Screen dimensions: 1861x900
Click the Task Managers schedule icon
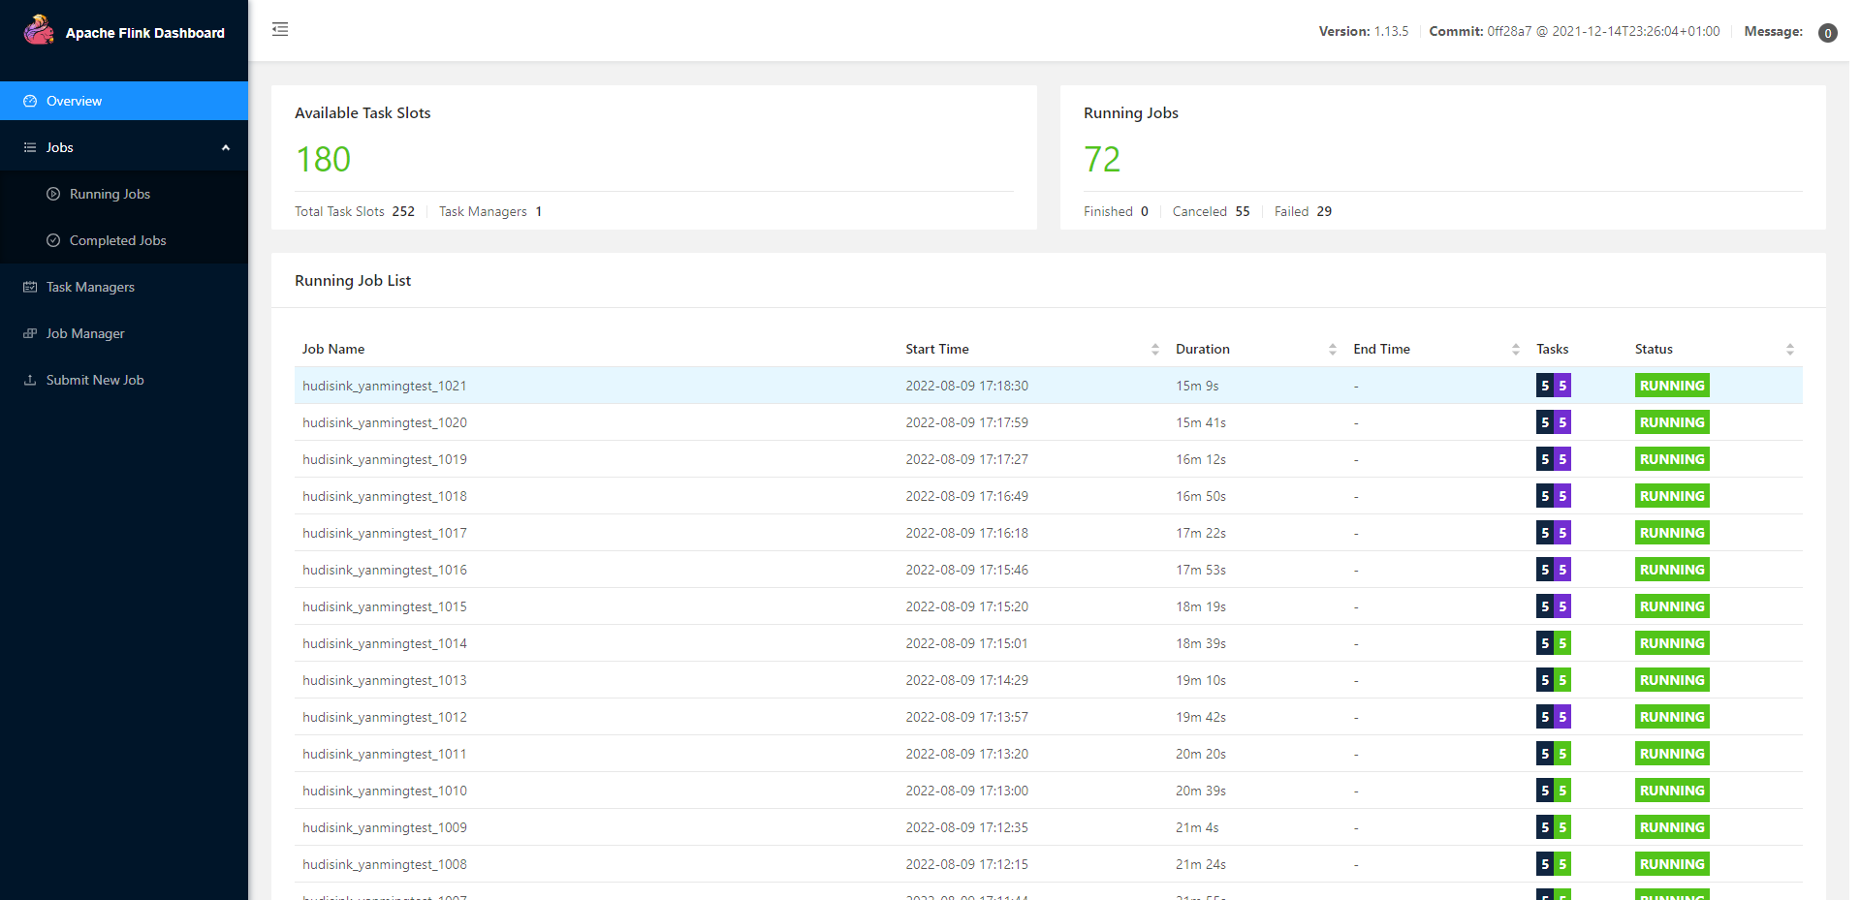30,287
